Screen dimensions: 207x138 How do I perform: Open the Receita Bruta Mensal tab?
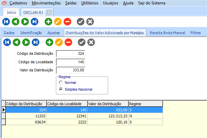tap(167, 33)
